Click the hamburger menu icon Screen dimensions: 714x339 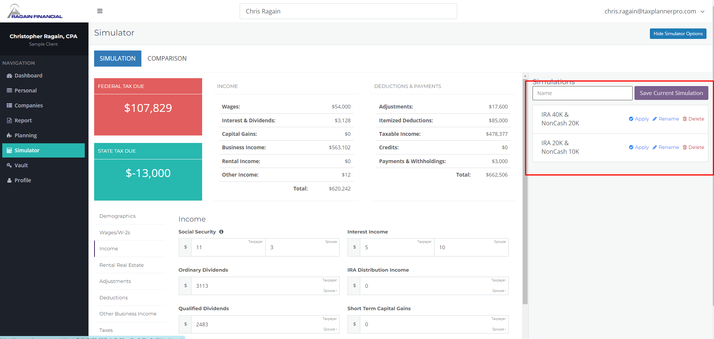tap(100, 11)
